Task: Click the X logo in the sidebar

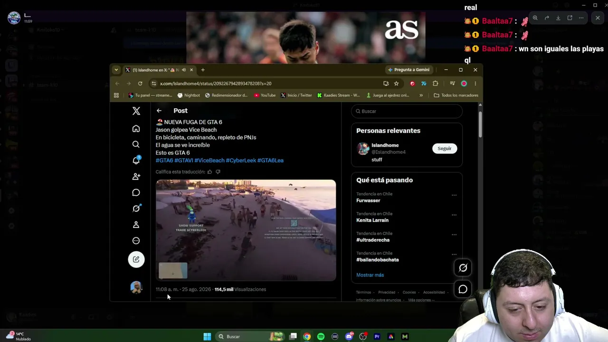Action: (x=136, y=111)
